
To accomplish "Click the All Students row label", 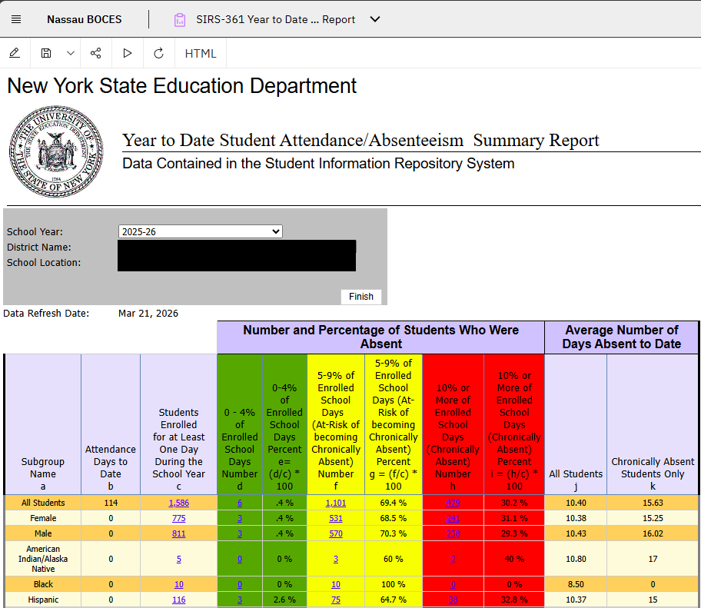I will tap(43, 503).
